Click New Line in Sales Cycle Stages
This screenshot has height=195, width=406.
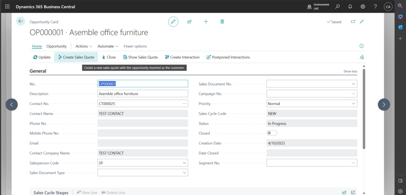click(87, 192)
